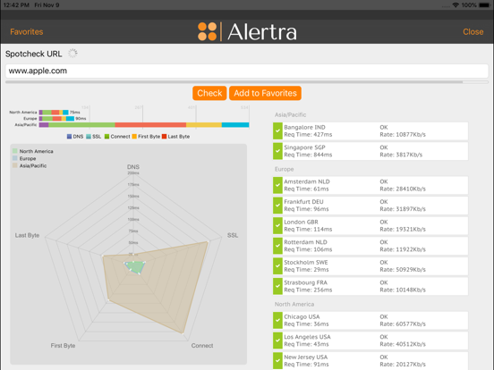Click the Asia/Pacific stacked bar

point(144,125)
